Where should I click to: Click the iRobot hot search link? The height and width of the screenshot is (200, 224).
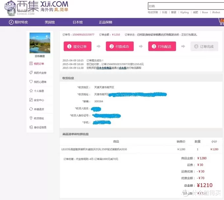click(216, 12)
